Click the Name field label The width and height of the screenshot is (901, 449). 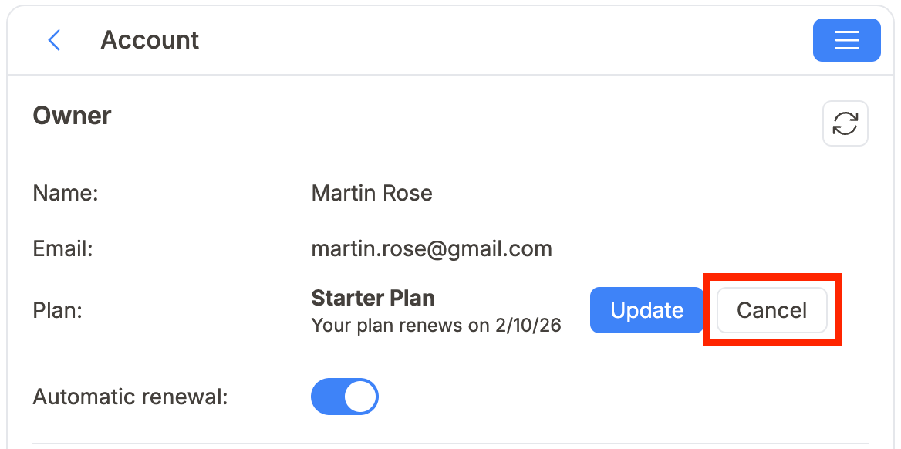tap(66, 193)
